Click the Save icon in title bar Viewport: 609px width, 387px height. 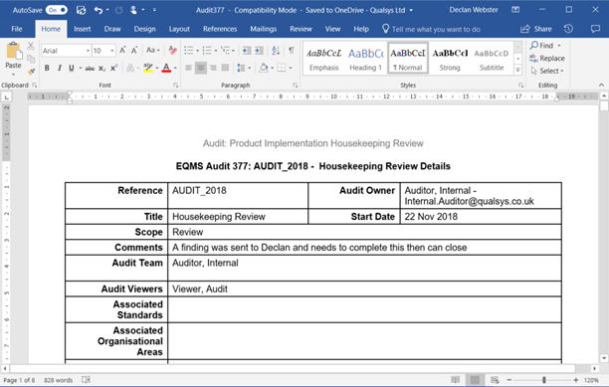(81, 10)
